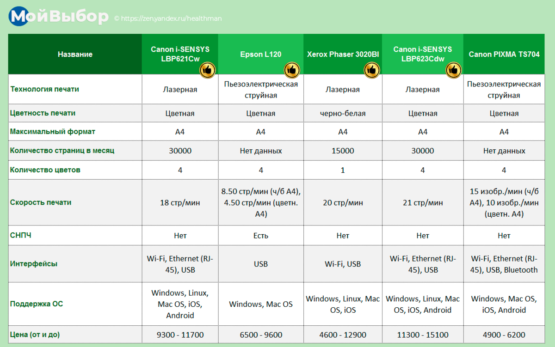This screenshot has height=347, width=555.
Task: Click the СНПЧ row label
Action: 21,236
